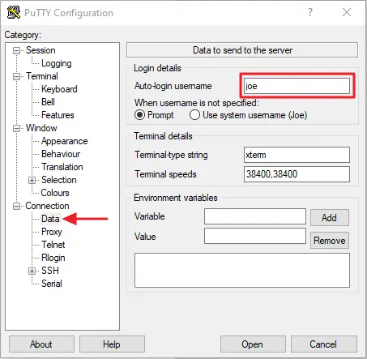The image size is (367, 359).
Task: Select the Colours category
Action: [x=55, y=193]
